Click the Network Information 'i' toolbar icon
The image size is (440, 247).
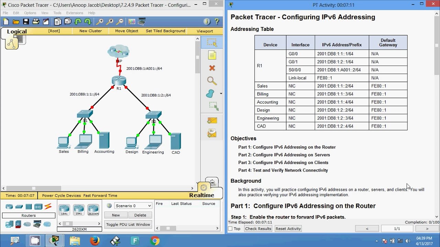pyautogui.click(x=207, y=22)
